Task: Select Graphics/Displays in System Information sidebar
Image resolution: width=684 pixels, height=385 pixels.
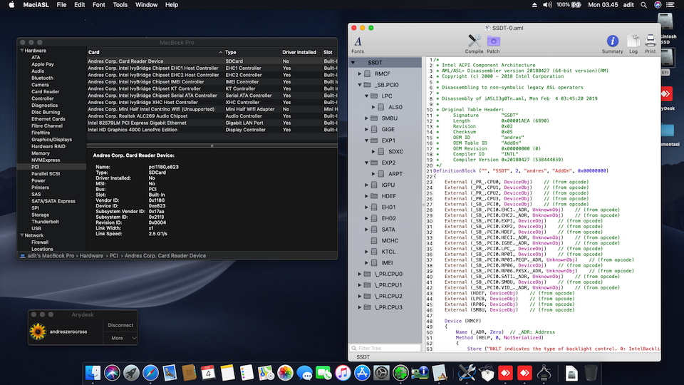Action: click(51, 140)
